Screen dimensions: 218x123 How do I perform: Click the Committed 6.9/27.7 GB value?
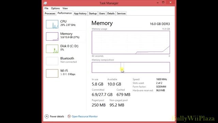pos(102,95)
